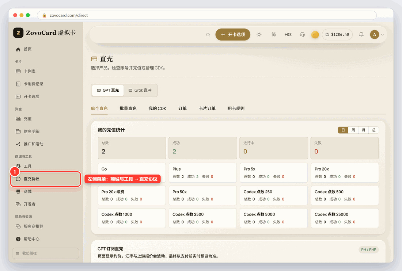Screen dimensions: 402x271
Task: Open 帮助中心 in sidebar
Action: 45,239
